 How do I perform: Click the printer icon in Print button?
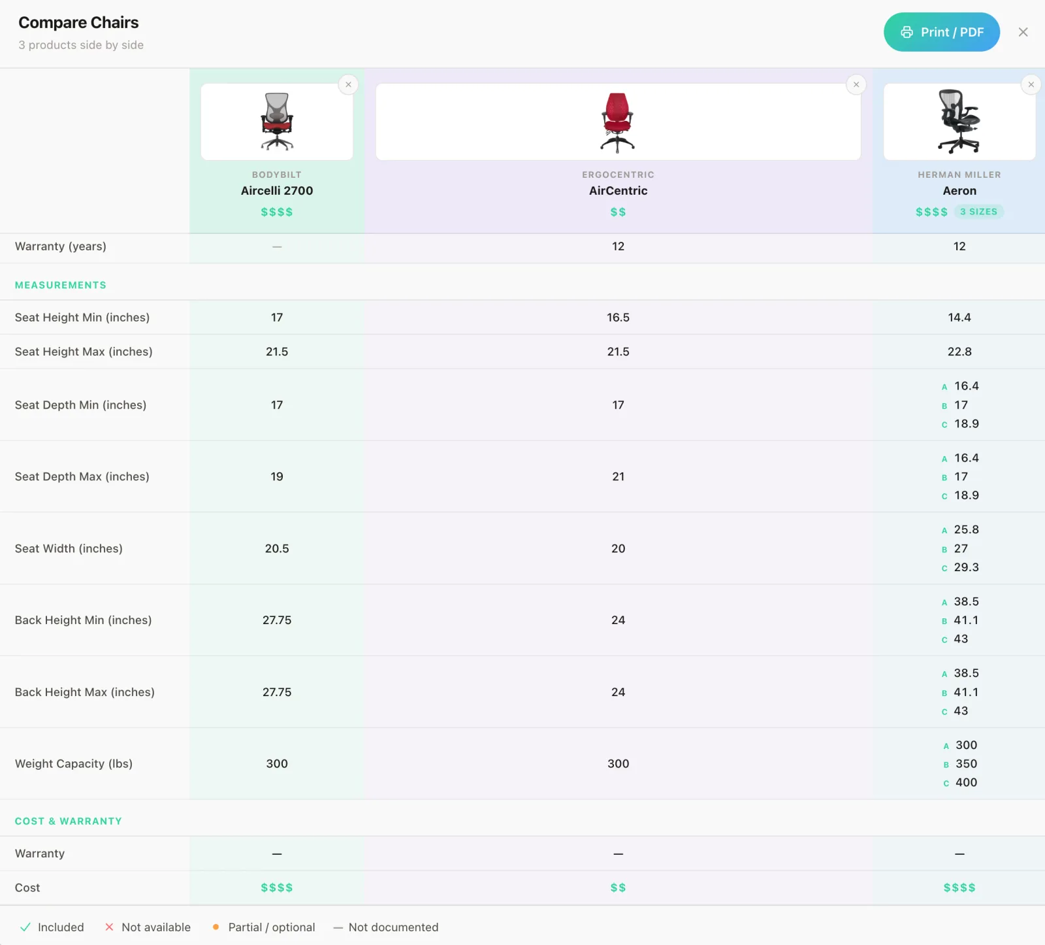tap(907, 32)
